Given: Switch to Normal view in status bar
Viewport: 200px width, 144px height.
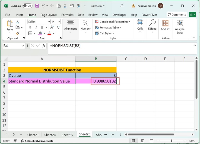Looking at the screenshot, I should tap(133, 141).
